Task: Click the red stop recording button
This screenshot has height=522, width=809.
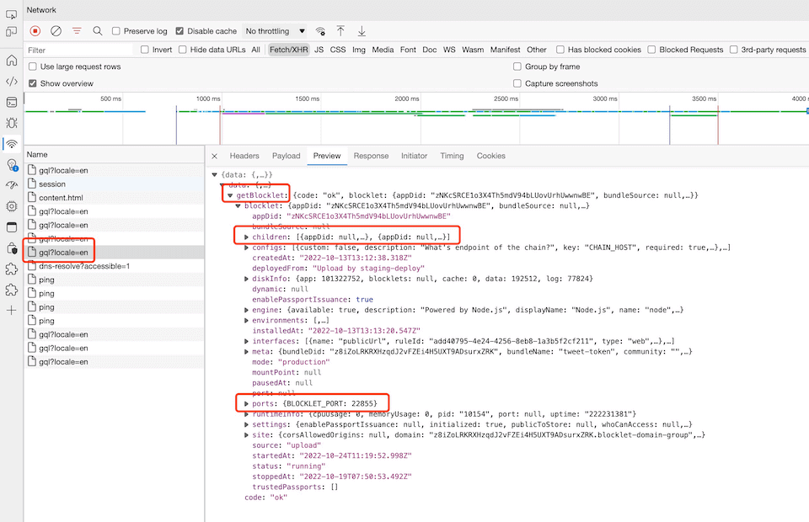Action: [x=35, y=31]
